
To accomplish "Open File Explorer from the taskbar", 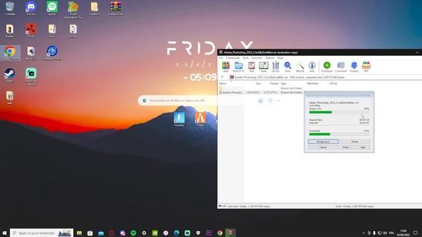I will 79,233.
